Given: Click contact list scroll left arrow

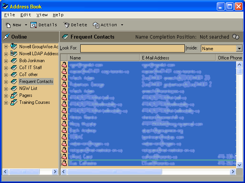Looking at the screenshot, I should click(64, 171).
